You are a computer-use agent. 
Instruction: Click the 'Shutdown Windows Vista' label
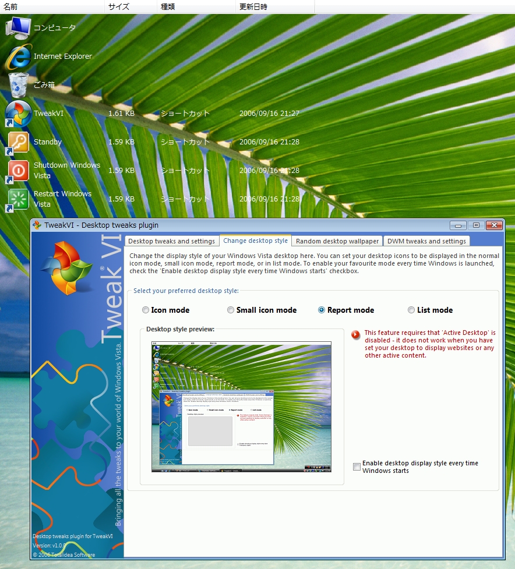coord(67,170)
